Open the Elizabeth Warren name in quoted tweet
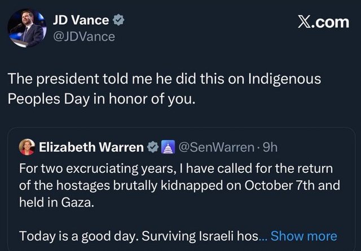361x251 pixels. point(91,148)
